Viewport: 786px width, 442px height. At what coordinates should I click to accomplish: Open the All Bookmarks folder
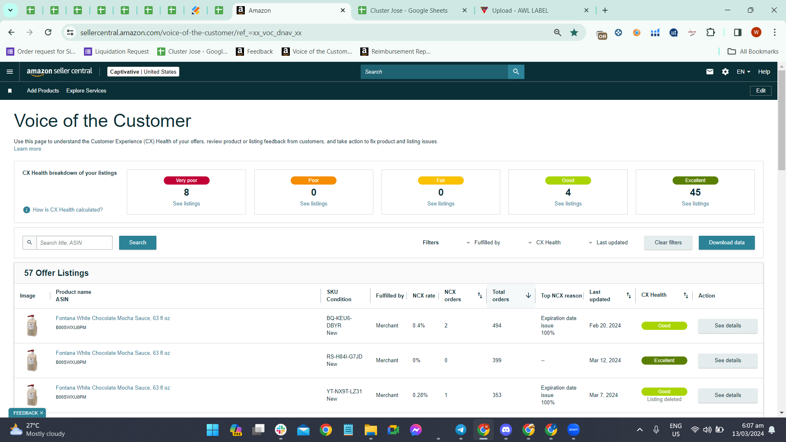tap(753, 52)
